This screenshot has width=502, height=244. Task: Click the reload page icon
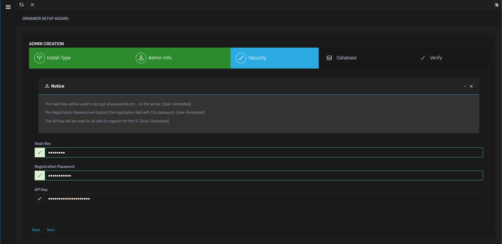pos(21,5)
